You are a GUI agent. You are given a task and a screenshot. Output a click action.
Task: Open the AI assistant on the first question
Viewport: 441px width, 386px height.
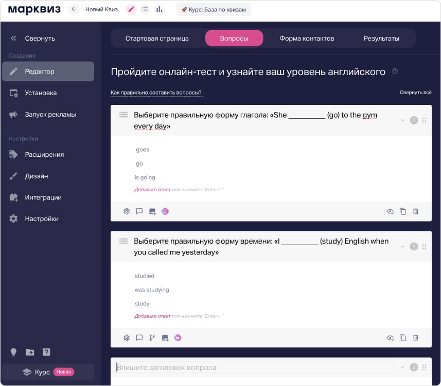[x=165, y=211]
